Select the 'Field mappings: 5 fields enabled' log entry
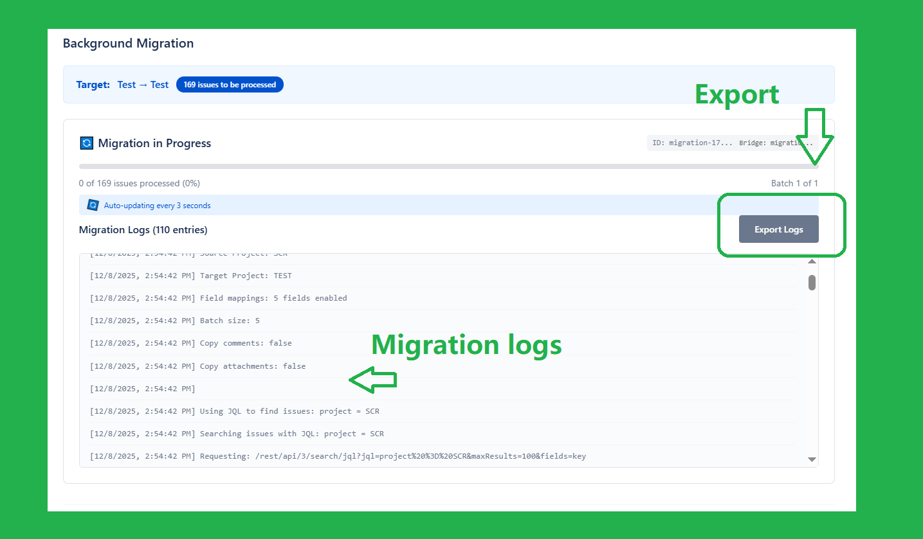 [x=442, y=298]
